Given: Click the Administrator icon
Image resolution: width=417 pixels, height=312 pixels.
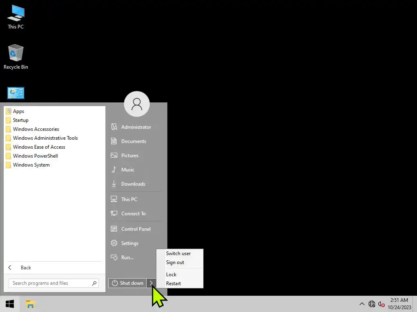Looking at the screenshot, I should [x=114, y=127].
